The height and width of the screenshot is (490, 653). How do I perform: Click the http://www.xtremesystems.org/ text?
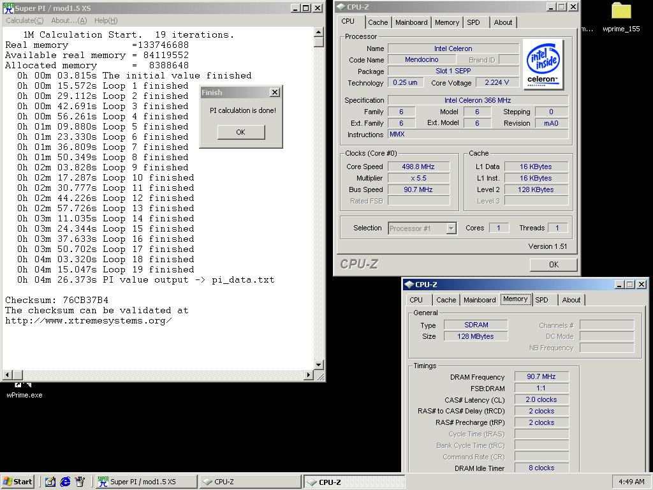88,321
